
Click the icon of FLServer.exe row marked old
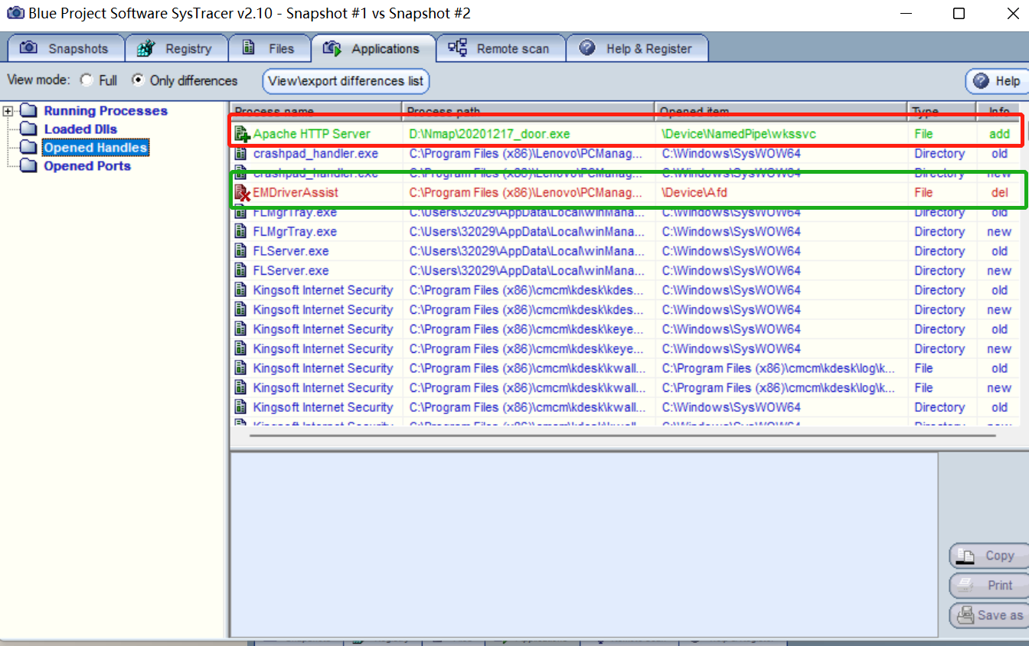pos(241,251)
